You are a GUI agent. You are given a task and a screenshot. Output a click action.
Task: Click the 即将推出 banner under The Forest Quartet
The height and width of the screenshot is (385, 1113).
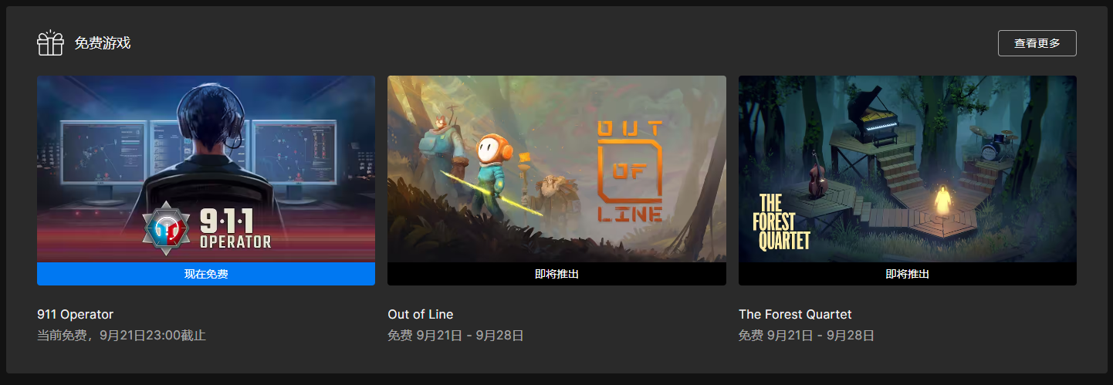[x=908, y=274]
